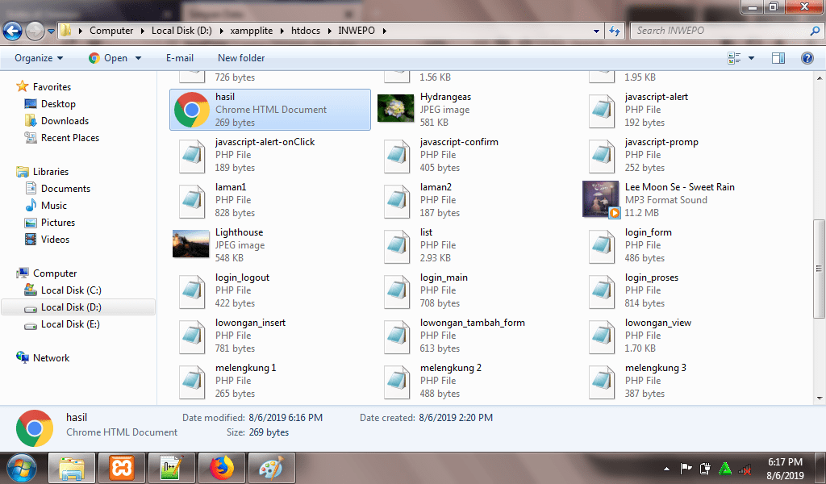Open the Organize menu
Image resolution: width=826 pixels, height=484 pixels.
(39, 58)
